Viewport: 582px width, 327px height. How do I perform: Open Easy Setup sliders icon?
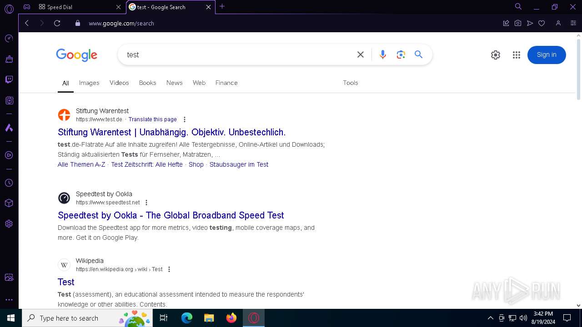point(573,23)
